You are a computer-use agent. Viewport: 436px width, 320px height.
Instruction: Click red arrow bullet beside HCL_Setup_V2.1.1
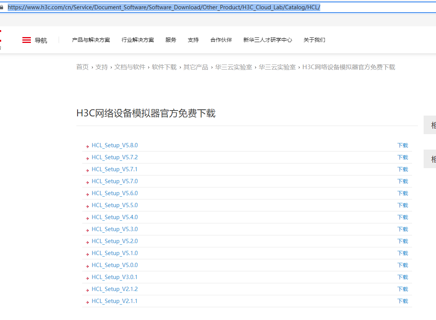point(87,302)
